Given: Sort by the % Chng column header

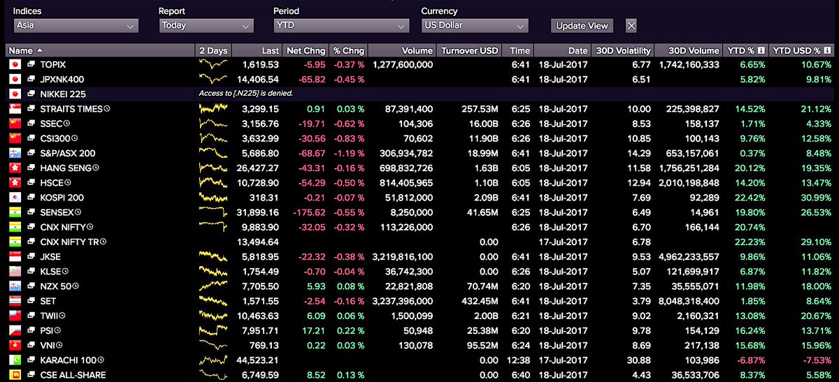Looking at the screenshot, I should pyautogui.click(x=348, y=50).
